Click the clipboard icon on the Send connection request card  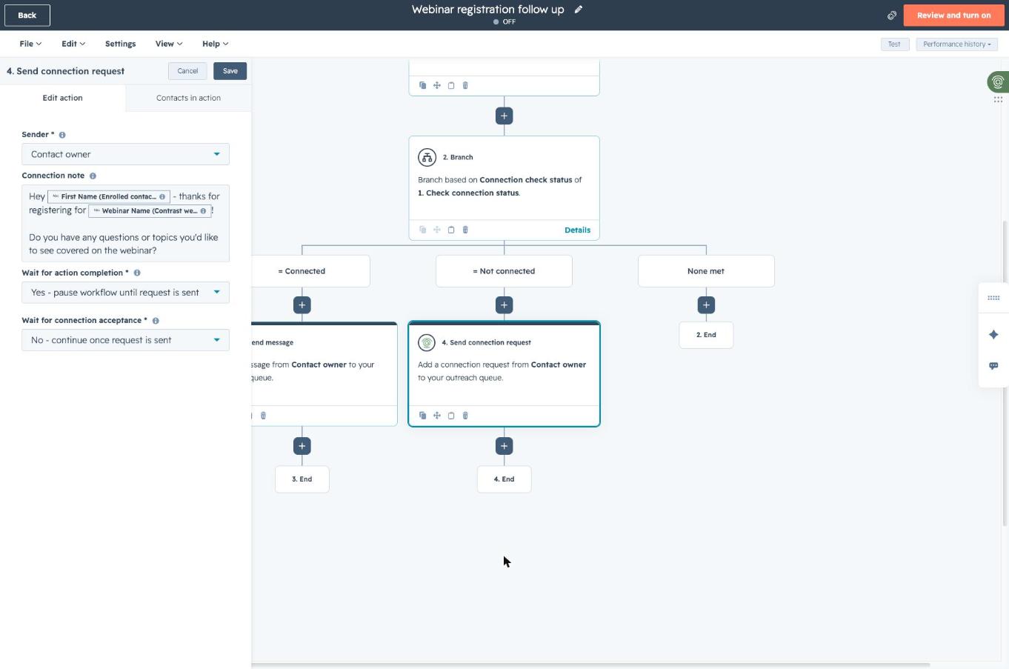[451, 416]
